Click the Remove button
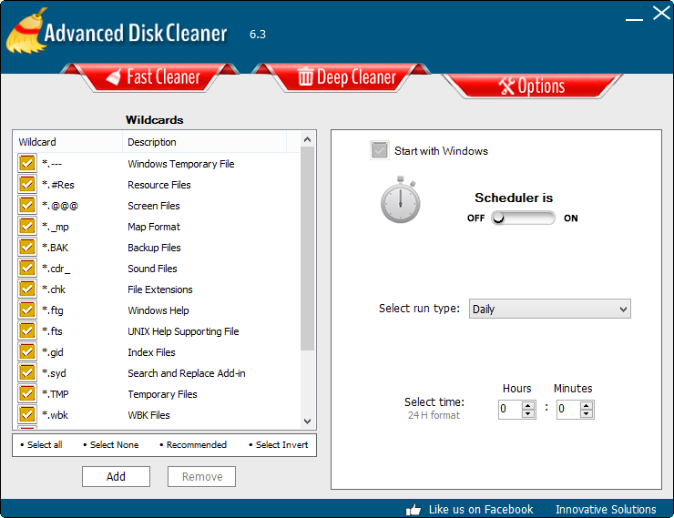Viewport: 674px width, 518px height. tap(201, 477)
